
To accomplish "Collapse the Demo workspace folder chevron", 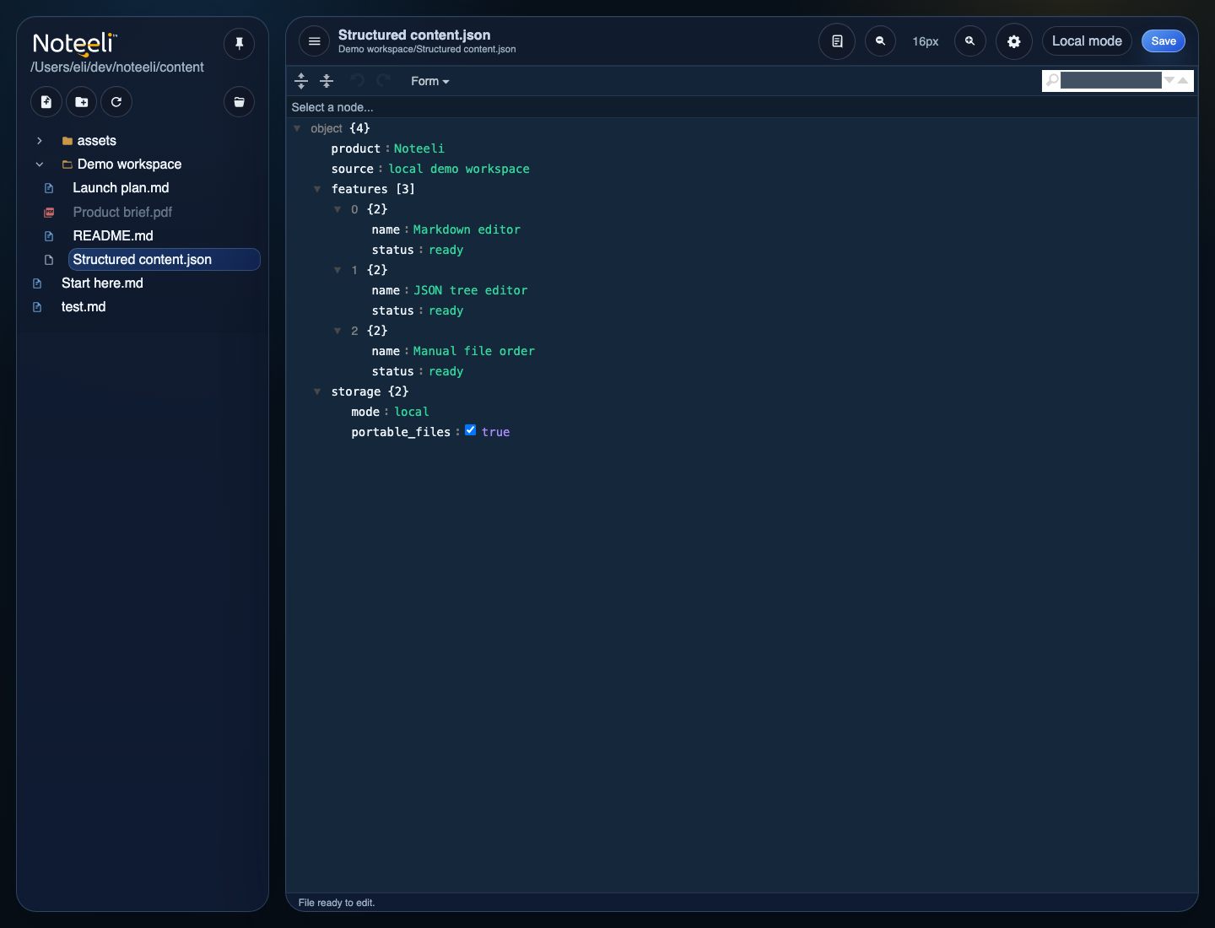I will pos(40,165).
